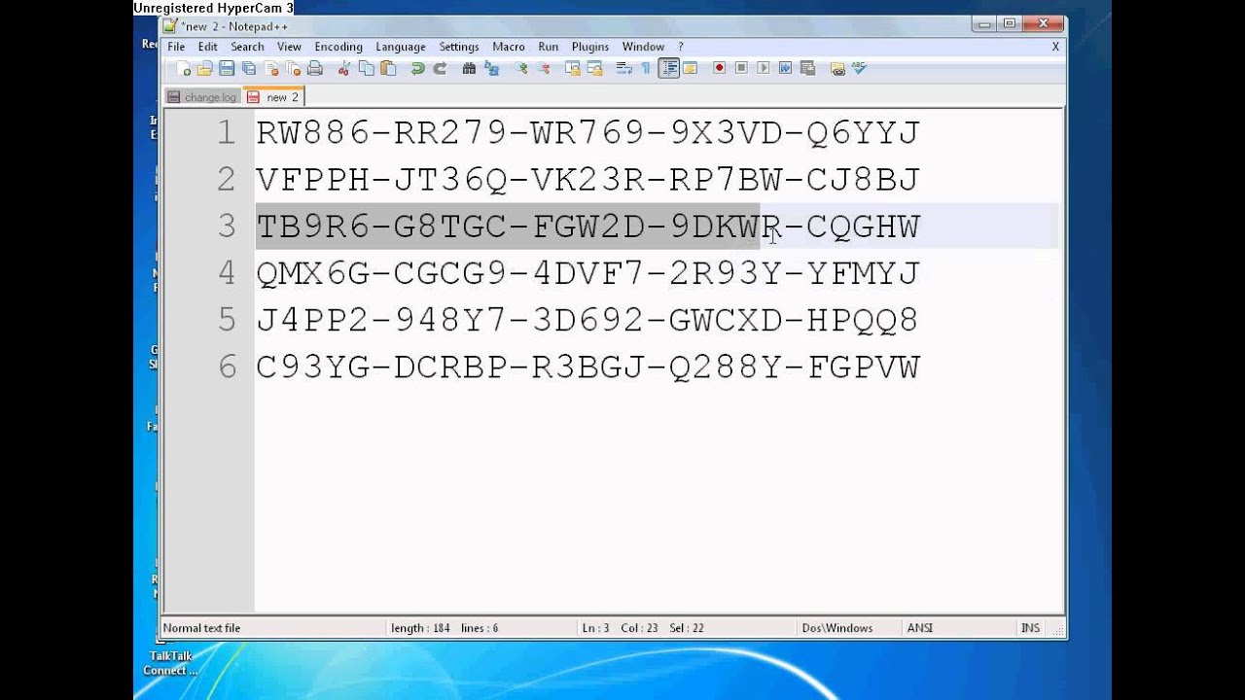Click 'Sel : 22' status bar entry
This screenshot has width=1245, height=700.
687,628
